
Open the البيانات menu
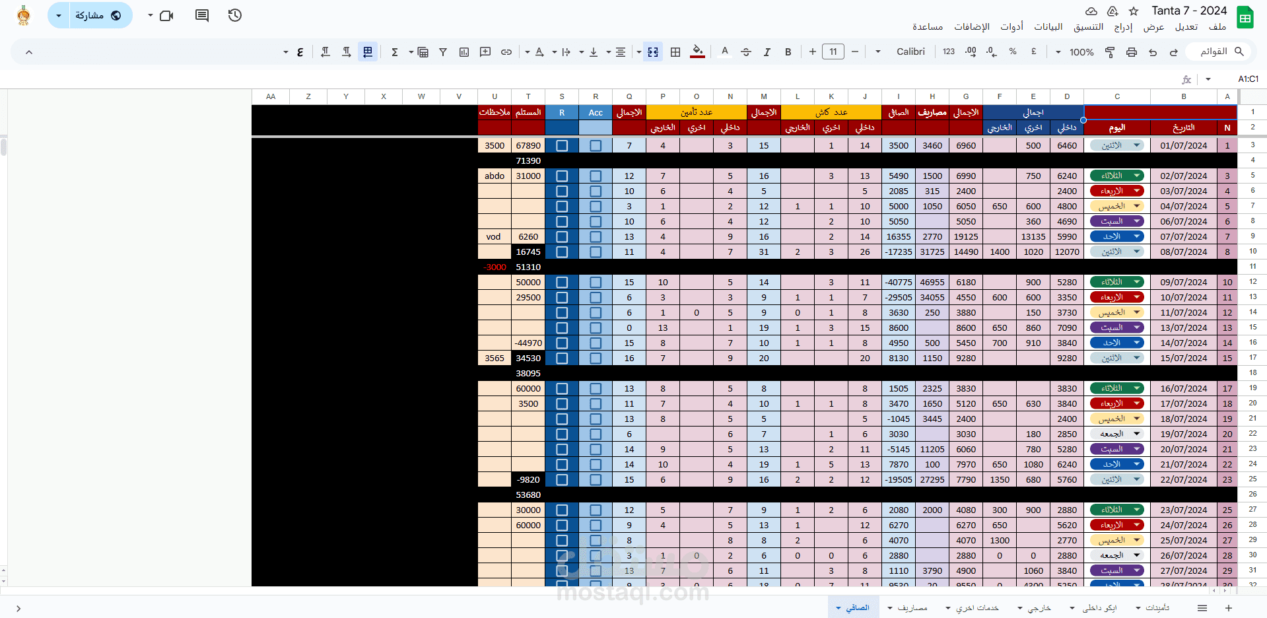pyautogui.click(x=1048, y=26)
